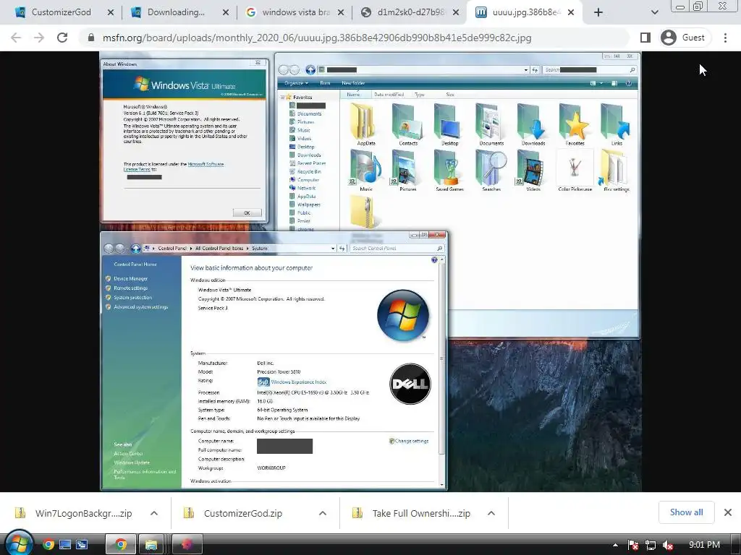This screenshot has width=741, height=555.
Task: Click Device Manager in the pictured Control Panel
Action: (130, 278)
